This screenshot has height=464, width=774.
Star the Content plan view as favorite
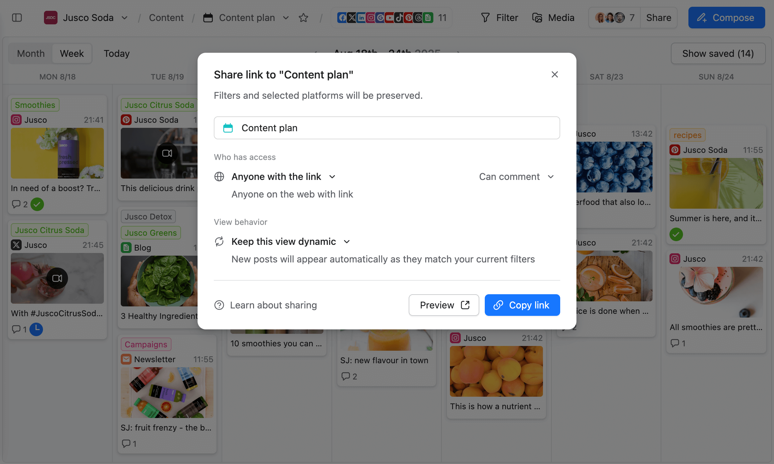303,18
